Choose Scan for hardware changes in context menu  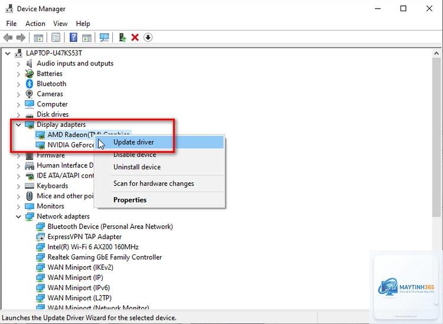(x=159, y=184)
